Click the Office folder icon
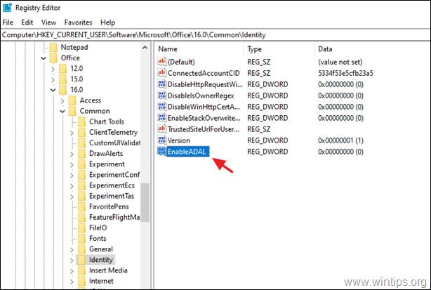 pos(53,58)
